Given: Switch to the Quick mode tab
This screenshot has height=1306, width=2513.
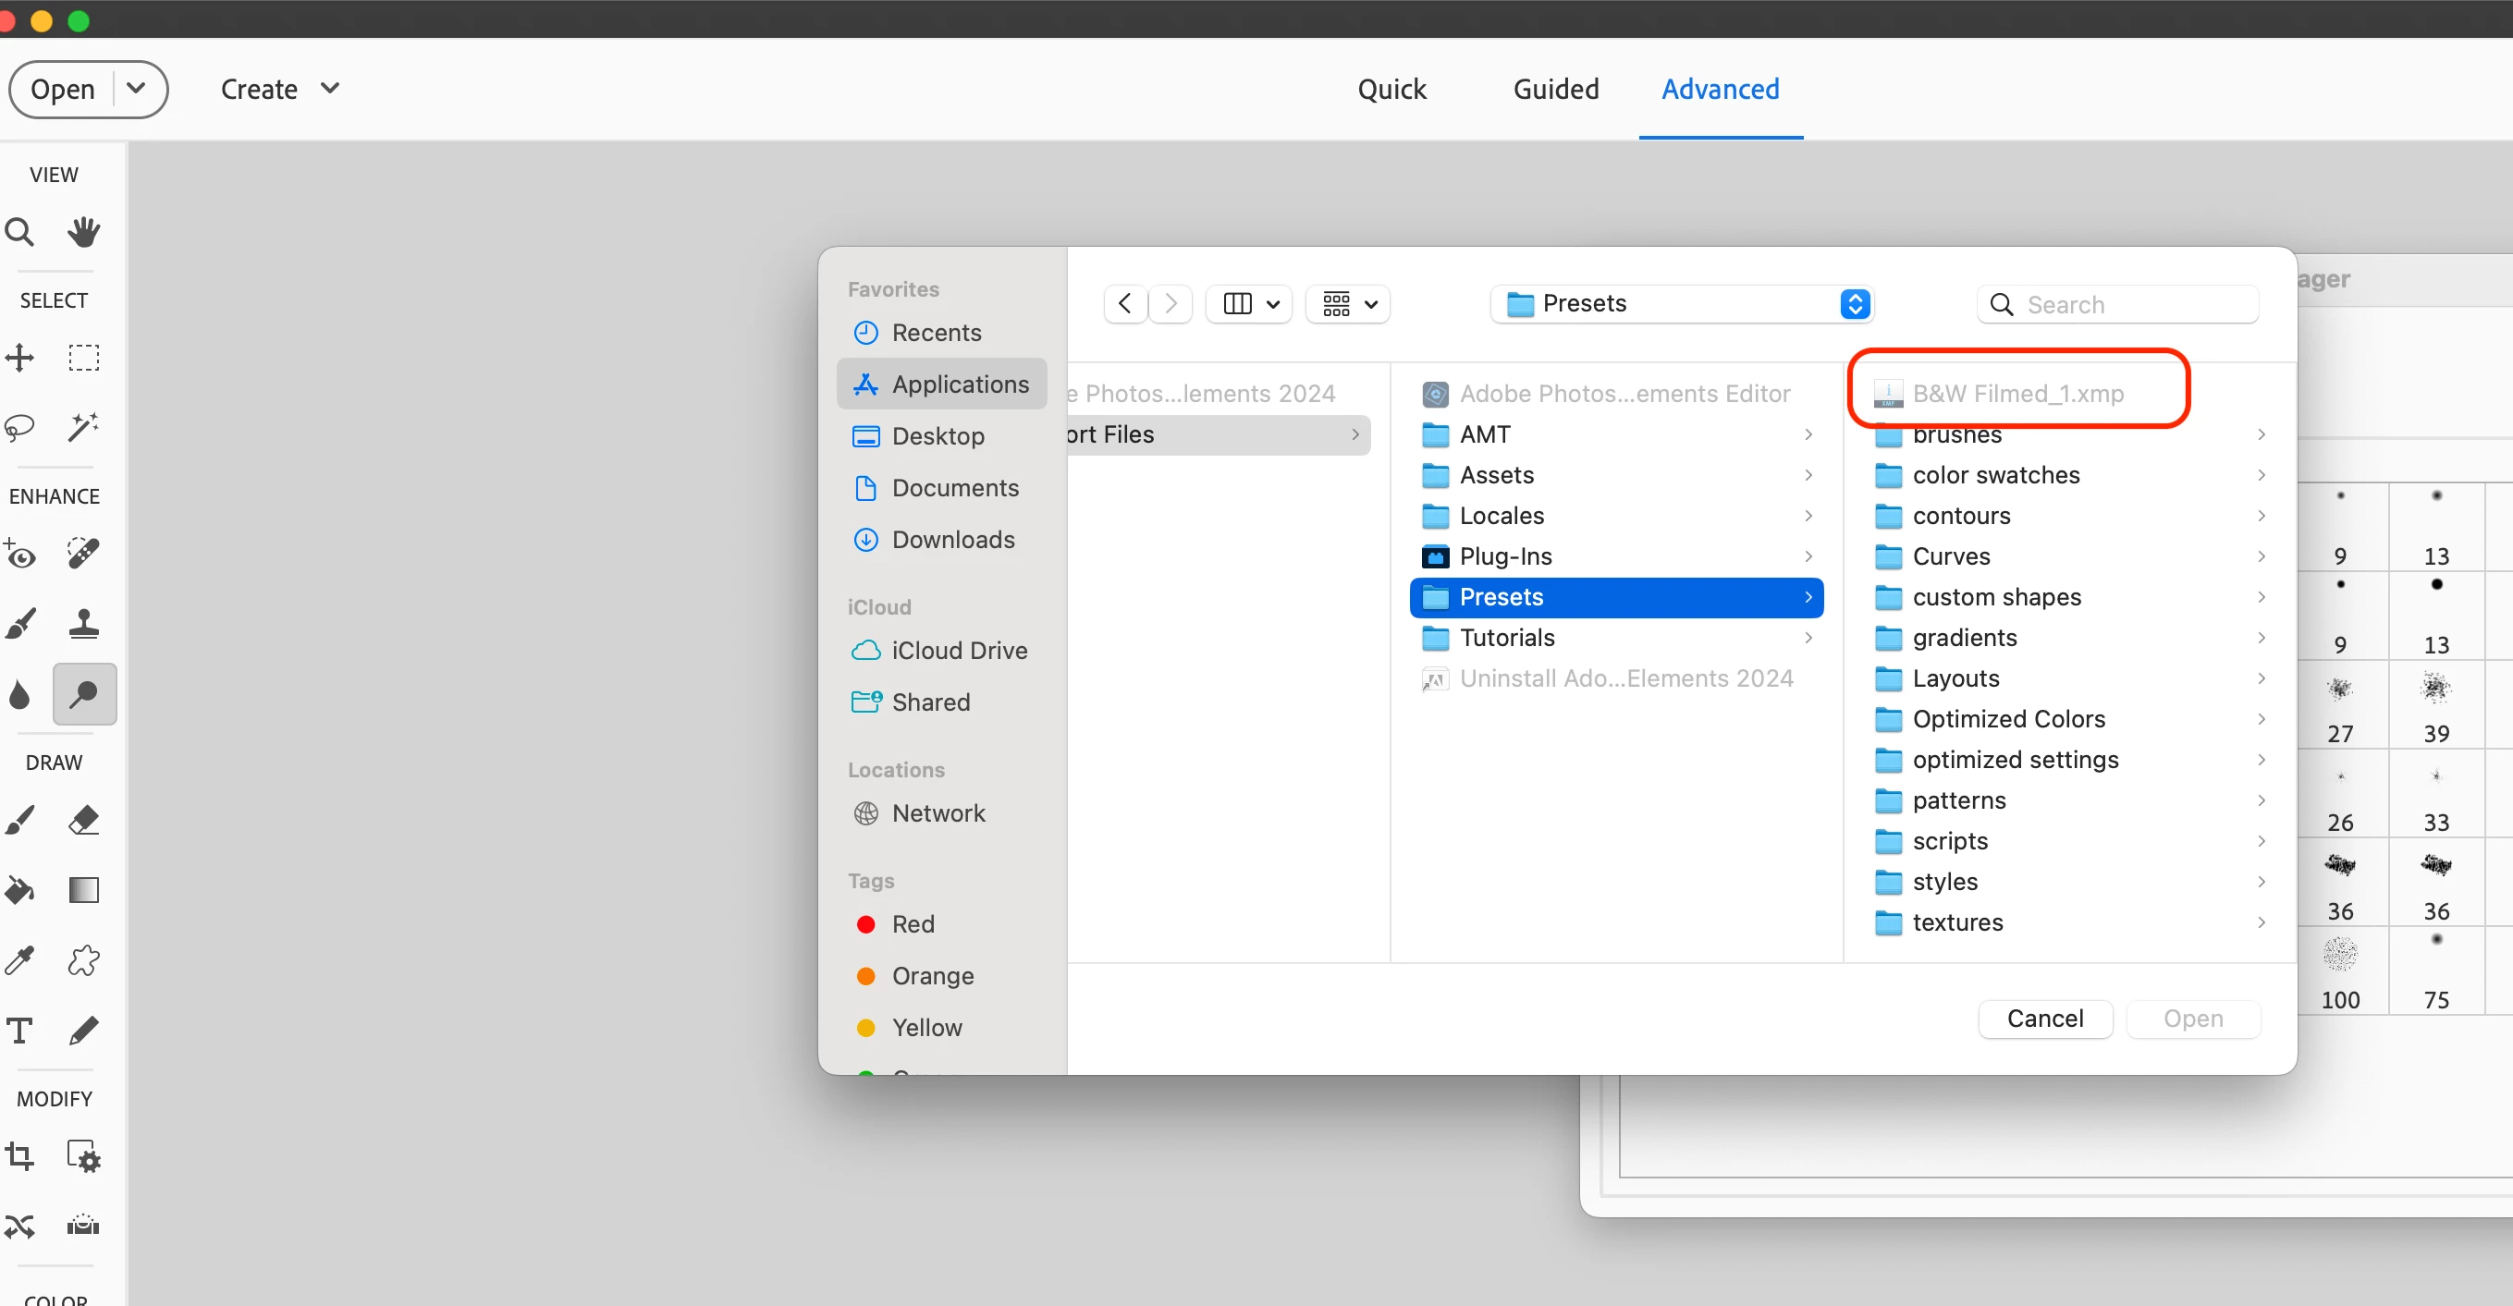Looking at the screenshot, I should point(1391,89).
